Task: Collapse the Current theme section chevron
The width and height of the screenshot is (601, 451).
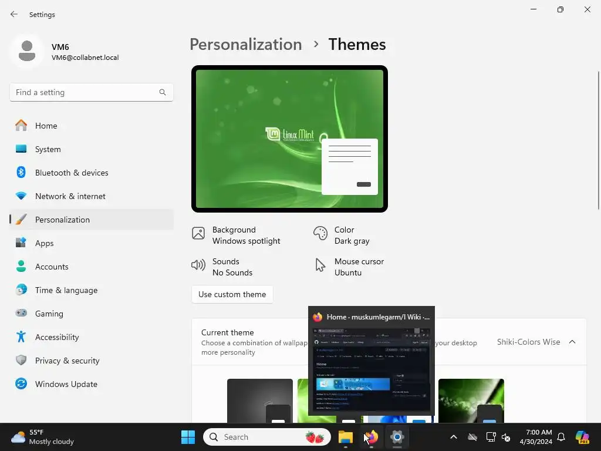Action: (572, 342)
